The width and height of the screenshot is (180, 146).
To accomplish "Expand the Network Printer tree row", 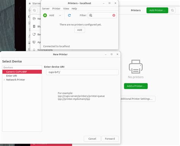I will pyautogui.click(x=4, y=80).
